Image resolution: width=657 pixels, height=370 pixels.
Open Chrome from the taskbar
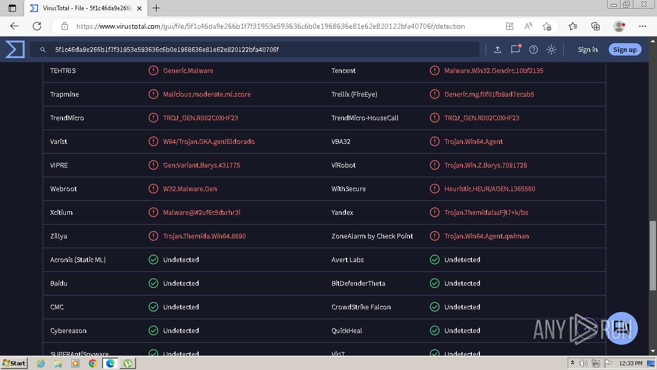pos(92,363)
